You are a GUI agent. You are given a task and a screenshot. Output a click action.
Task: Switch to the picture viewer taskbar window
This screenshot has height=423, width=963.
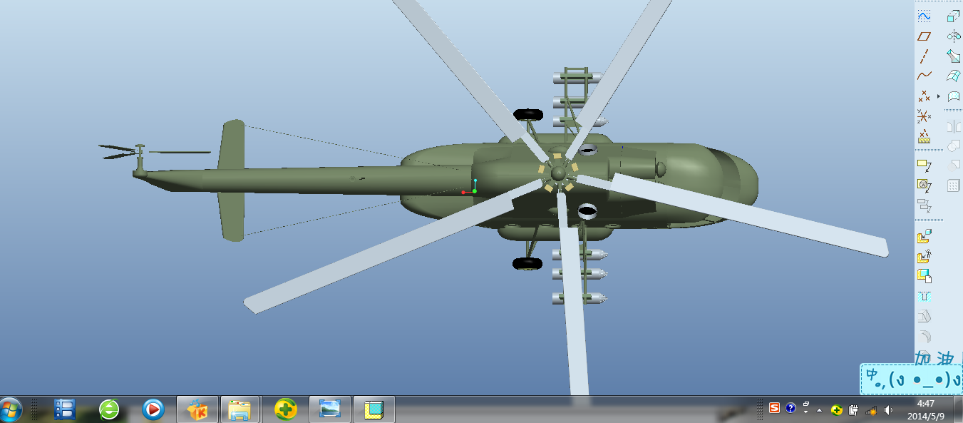click(x=330, y=409)
